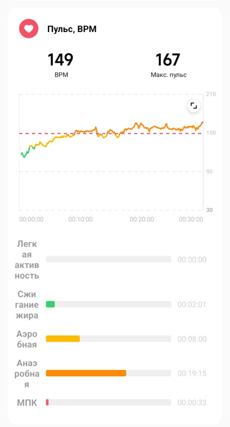Image resolution: width=230 pixels, height=427 pixels.
Task: Tap the Анаэробная duration 00:19:15
Action: pos(192,373)
